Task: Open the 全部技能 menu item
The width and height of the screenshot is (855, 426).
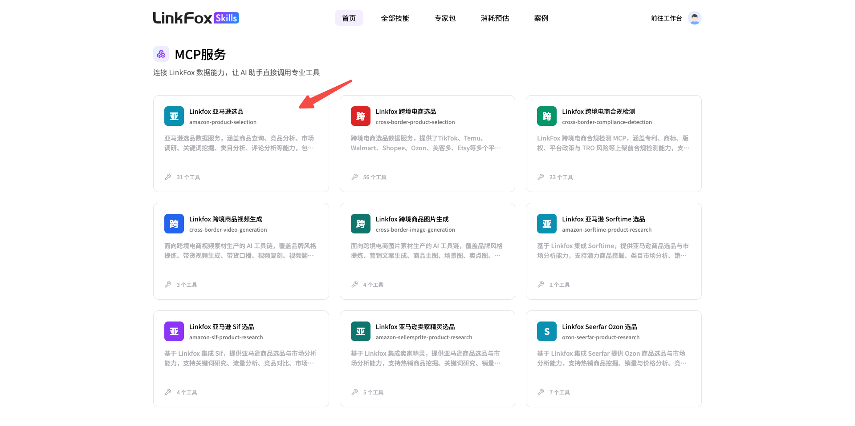Action: (395, 18)
